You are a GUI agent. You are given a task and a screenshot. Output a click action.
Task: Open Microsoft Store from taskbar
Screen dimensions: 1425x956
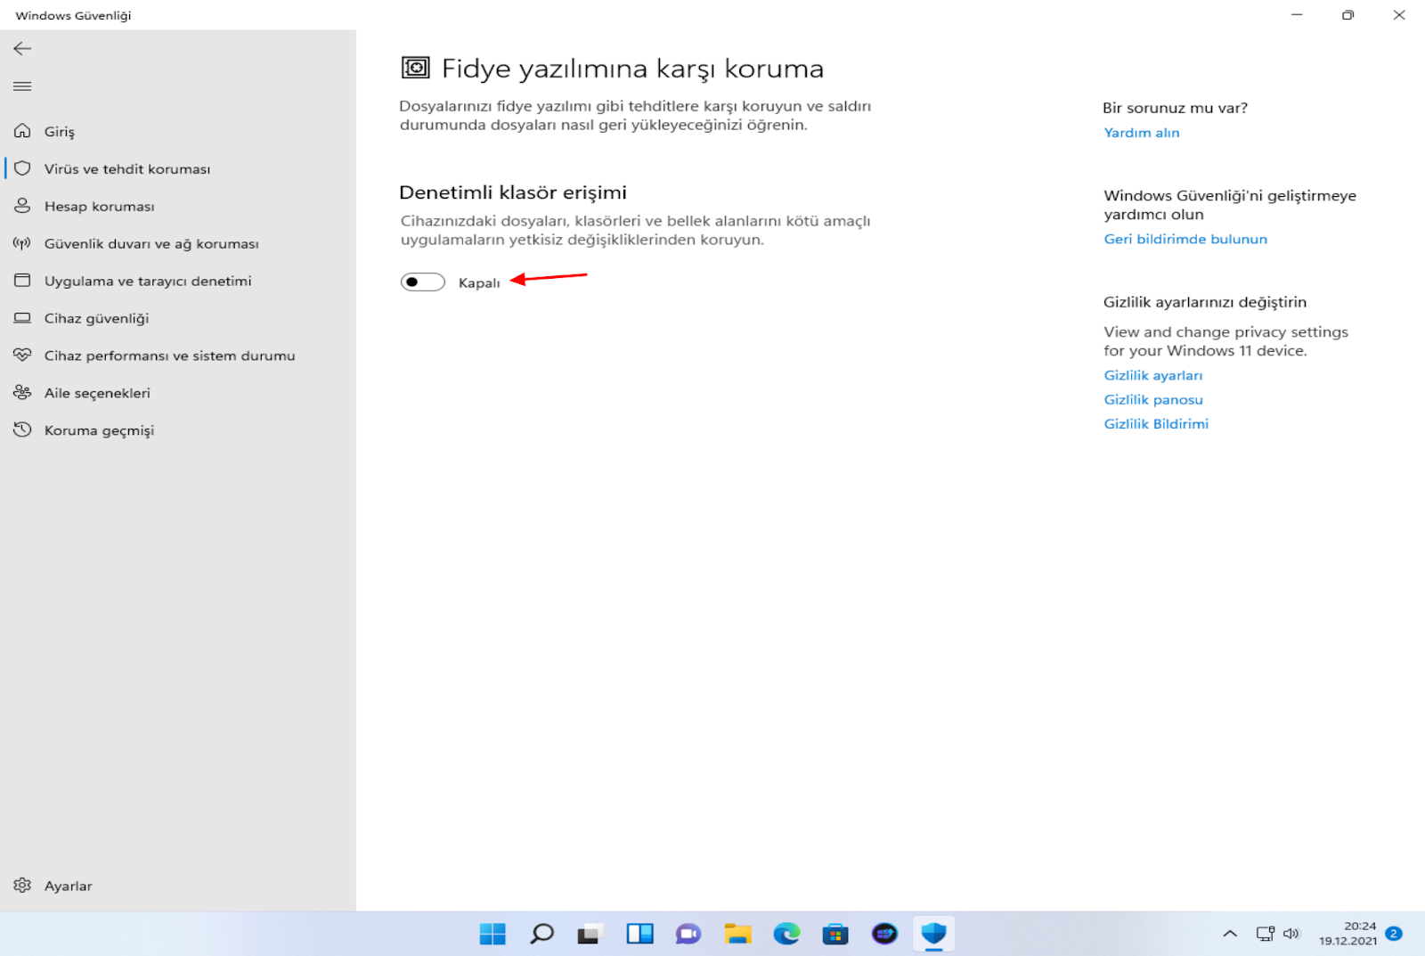pyautogui.click(x=835, y=934)
